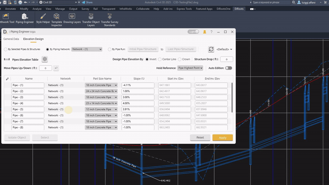Click the Apply button
This screenshot has height=185, width=329.
222,137
